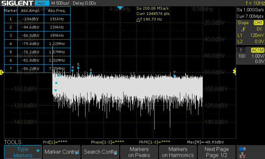Click the L1 120mV trigger level
The width and height of the screenshot is (265, 159).
point(251,35)
